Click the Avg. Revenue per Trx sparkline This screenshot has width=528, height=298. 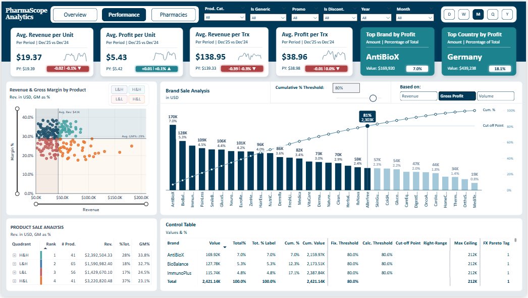coord(249,56)
